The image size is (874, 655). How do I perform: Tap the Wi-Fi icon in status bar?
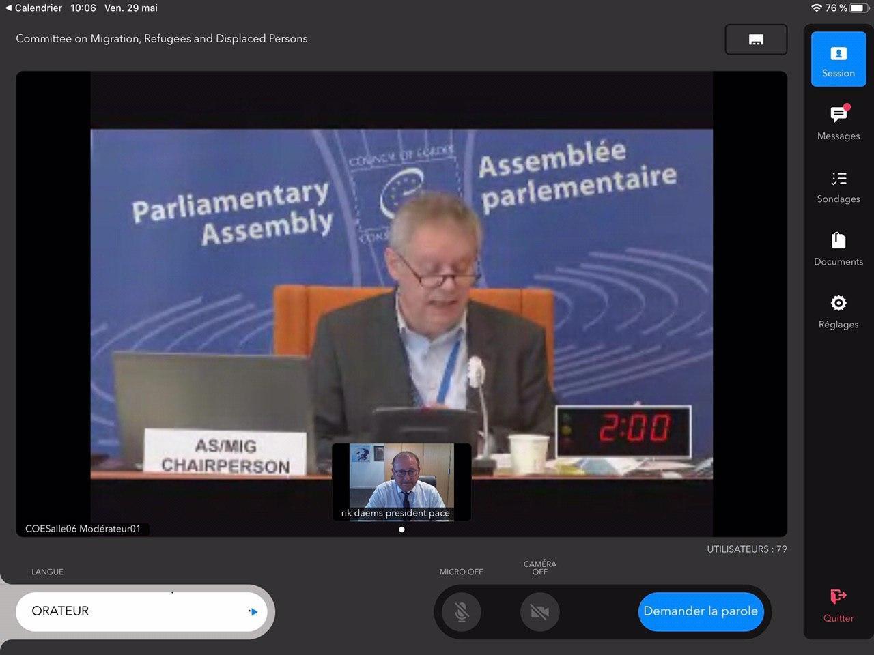click(x=816, y=8)
